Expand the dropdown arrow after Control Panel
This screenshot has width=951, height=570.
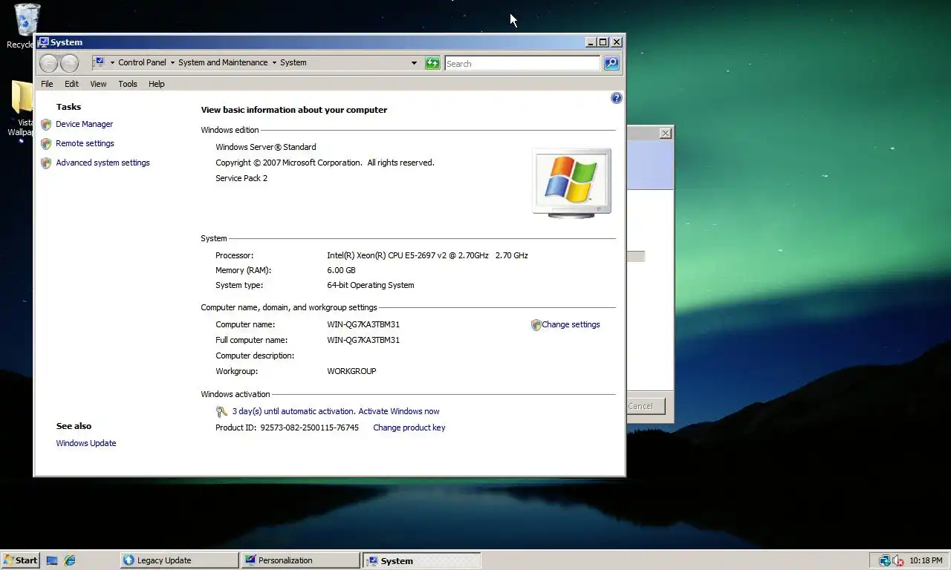172,63
